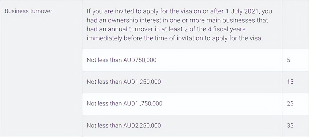
Task: Select the "Not less than AUD1,250,000" row
Action: coord(124,82)
